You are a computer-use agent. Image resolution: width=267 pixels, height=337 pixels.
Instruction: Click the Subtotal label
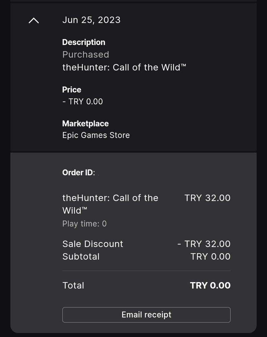[x=81, y=256]
